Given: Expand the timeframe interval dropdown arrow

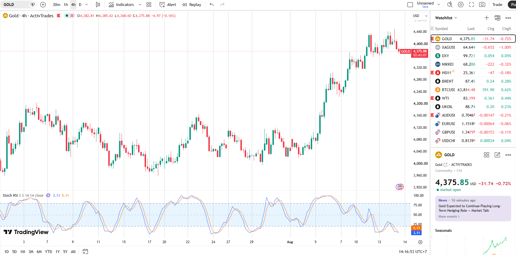Looking at the screenshot, I should click(86, 5).
